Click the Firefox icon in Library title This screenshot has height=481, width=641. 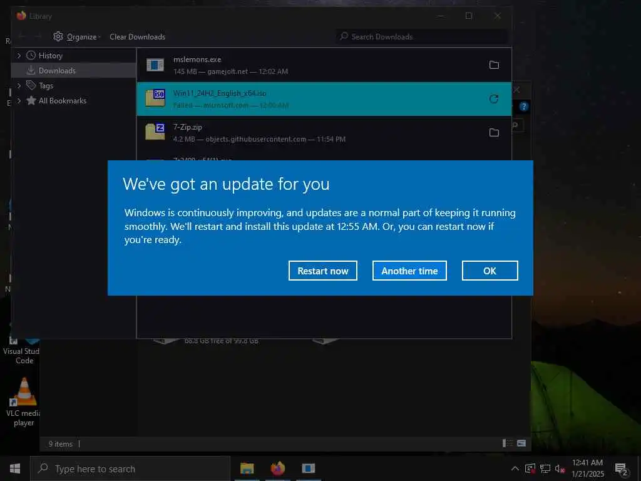click(x=21, y=16)
